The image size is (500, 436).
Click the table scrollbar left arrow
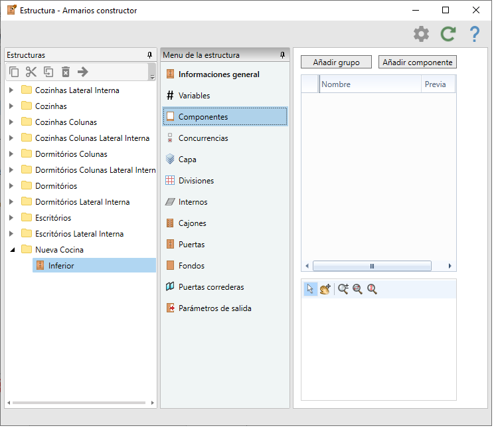[307, 266]
